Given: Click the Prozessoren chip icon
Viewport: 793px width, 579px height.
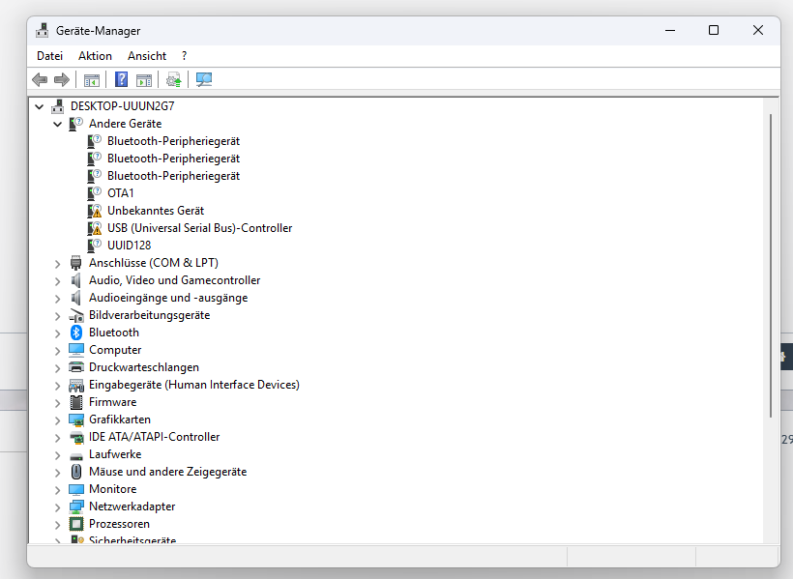Looking at the screenshot, I should click(76, 524).
